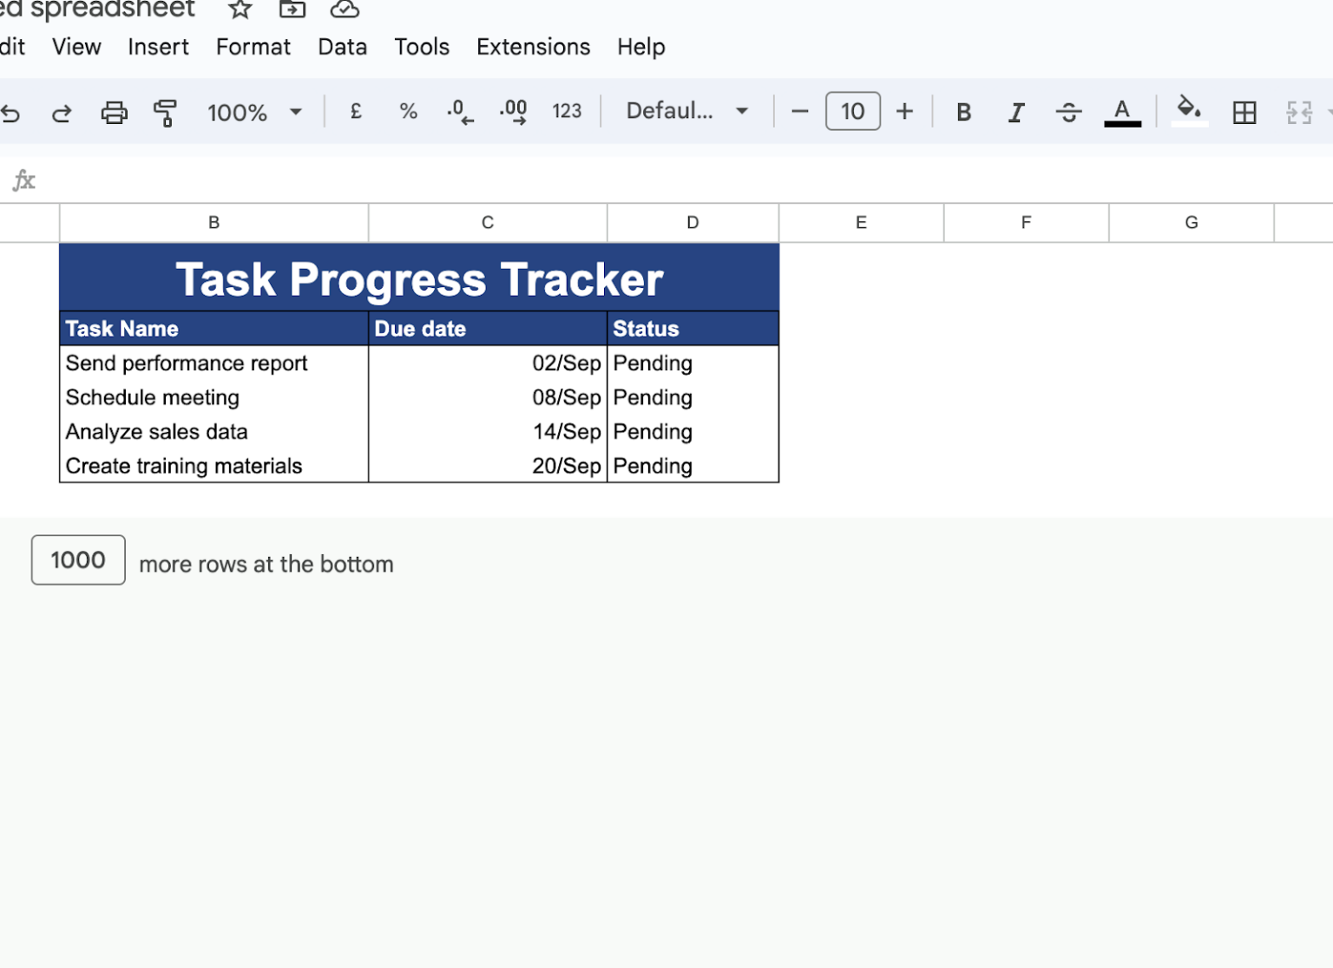Viewport: 1333px width, 968px height.
Task: Toggle bold formatting
Action: tap(963, 111)
